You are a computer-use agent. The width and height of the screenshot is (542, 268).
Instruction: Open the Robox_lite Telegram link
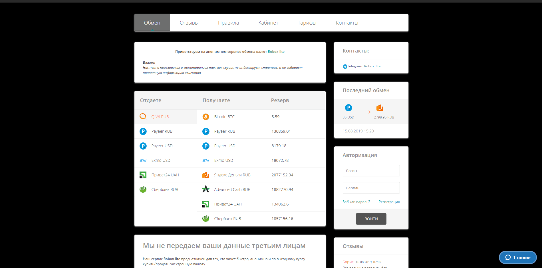[372, 66]
